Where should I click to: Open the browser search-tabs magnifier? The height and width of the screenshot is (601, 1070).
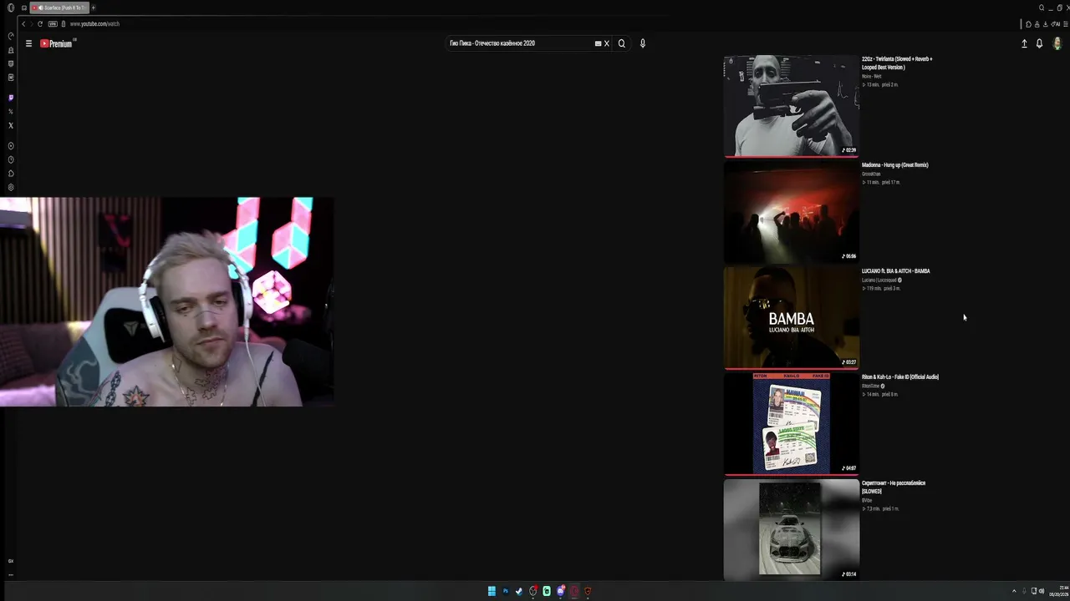(1042, 8)
